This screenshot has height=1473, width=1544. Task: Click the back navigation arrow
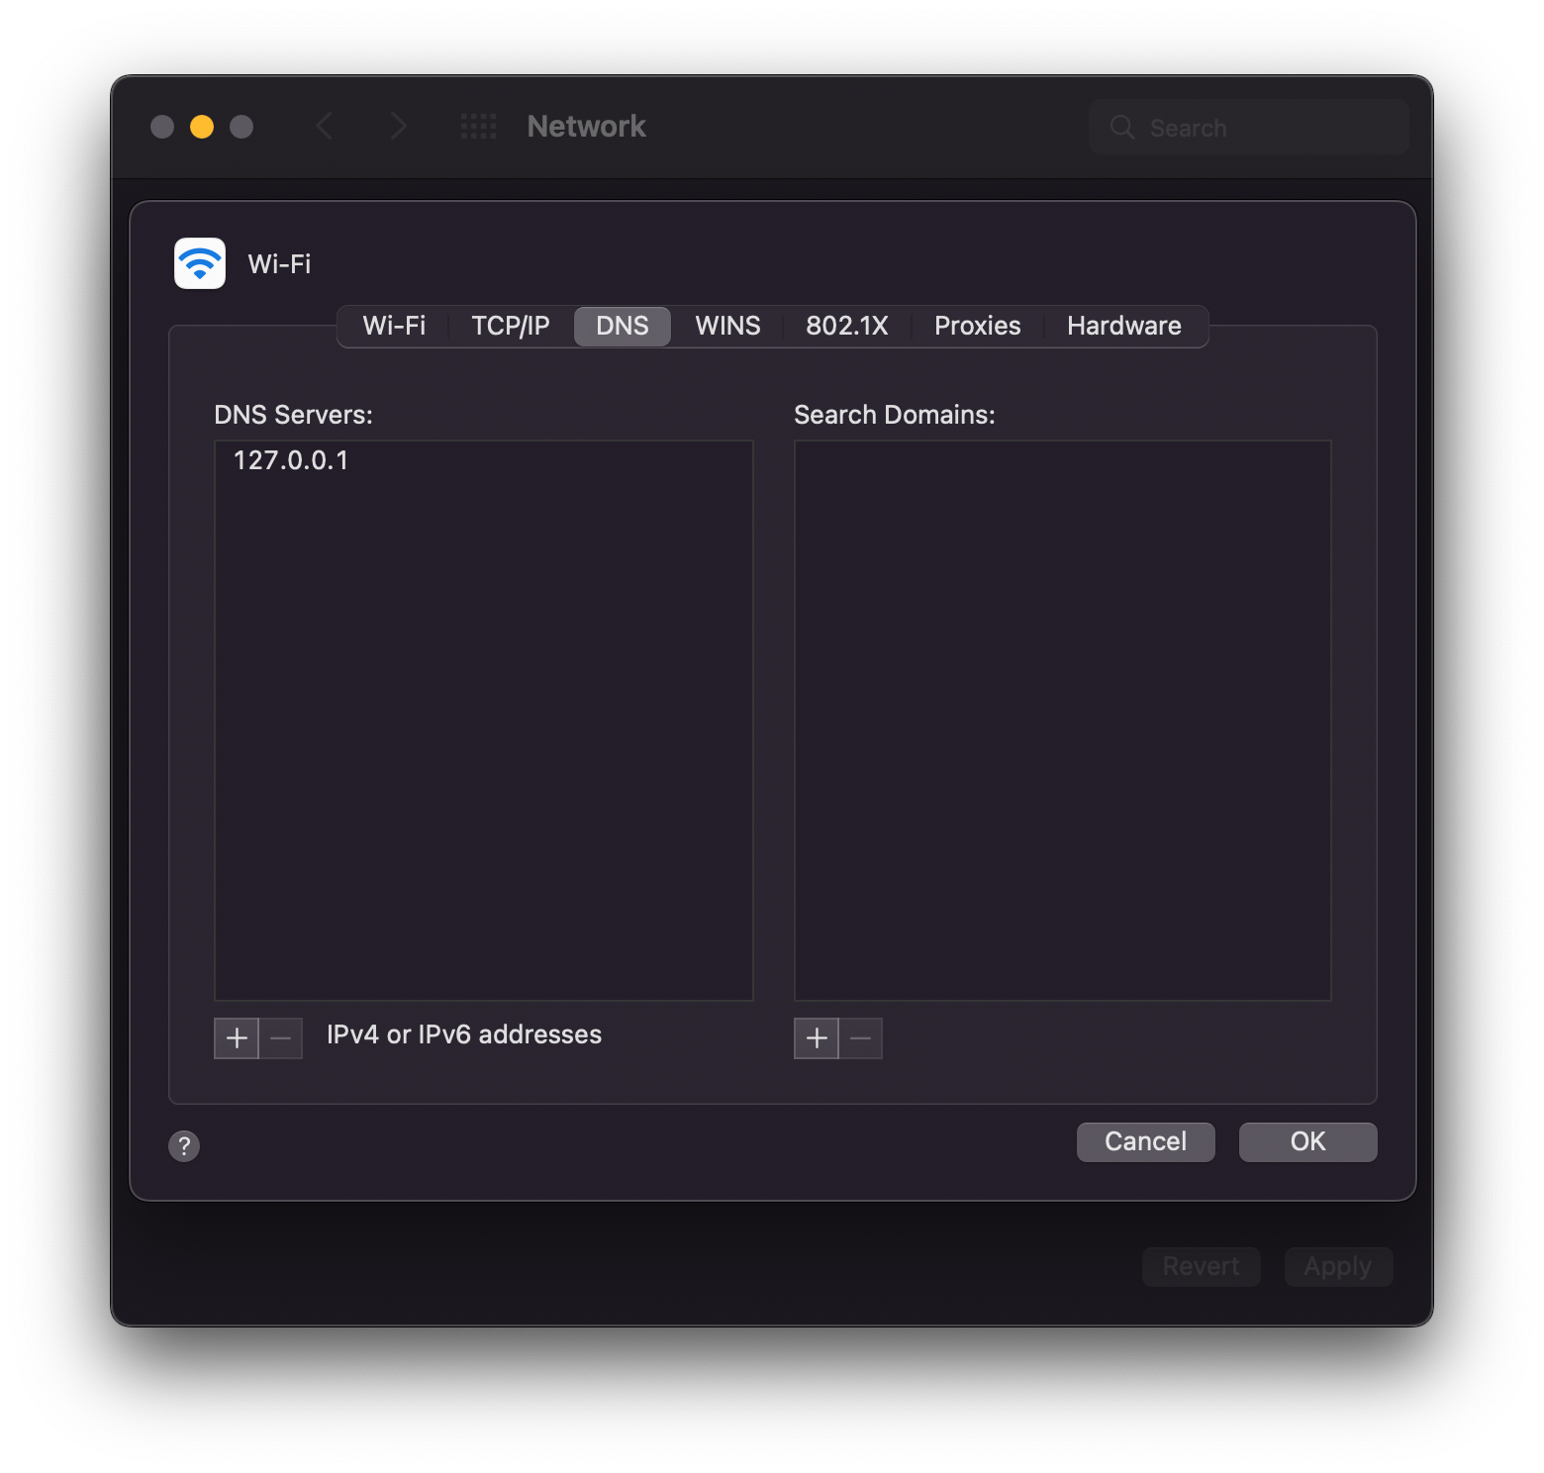(325, 126)
